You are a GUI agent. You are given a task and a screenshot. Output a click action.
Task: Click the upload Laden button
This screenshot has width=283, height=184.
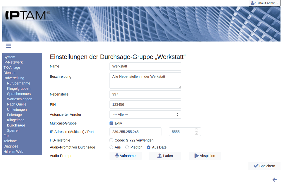[x=165, y=156]
